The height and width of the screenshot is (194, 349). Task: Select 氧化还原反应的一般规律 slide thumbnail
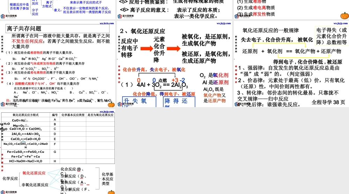click(x=291, y=64)
